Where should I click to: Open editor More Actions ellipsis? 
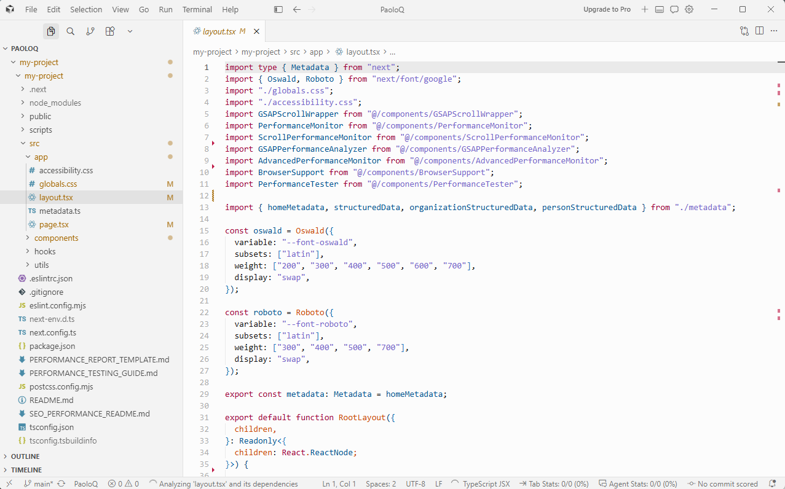click(x=774, y=31)
